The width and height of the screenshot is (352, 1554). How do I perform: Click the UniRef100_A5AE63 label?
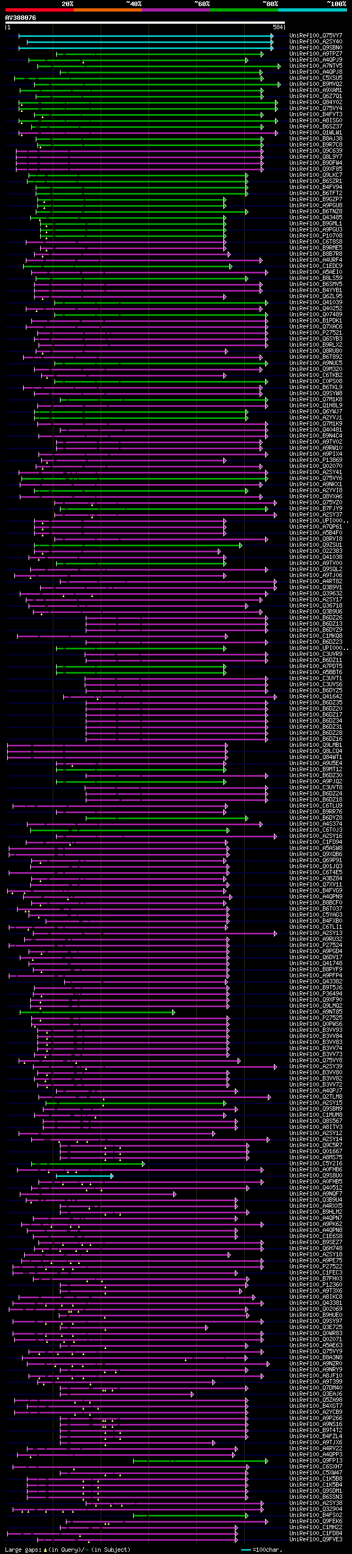[316, 1346]
